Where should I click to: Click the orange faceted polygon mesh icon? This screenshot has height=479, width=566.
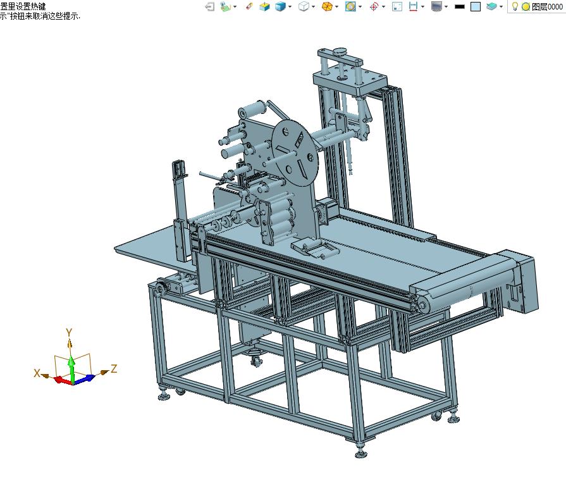[327, 6]
